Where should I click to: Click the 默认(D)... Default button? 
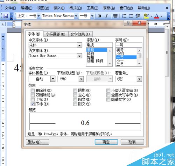point(37,142)
